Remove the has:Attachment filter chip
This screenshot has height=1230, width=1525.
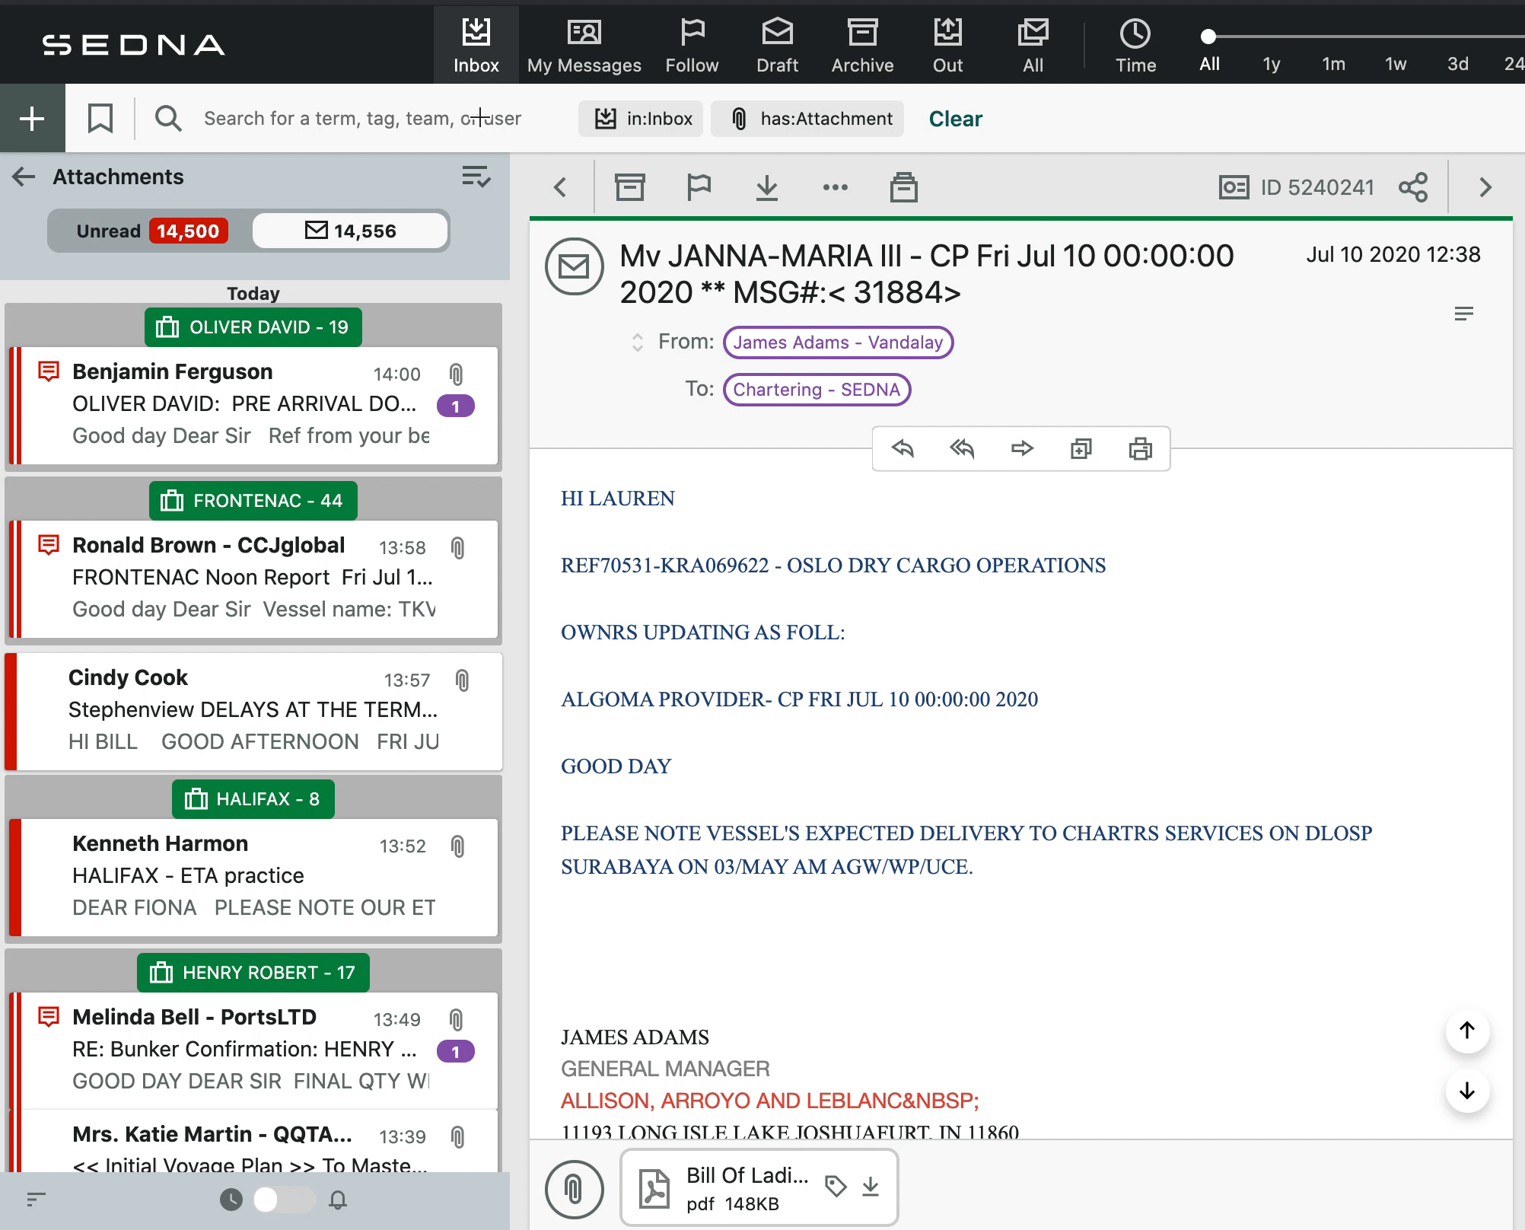807,119
